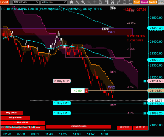Cancel the 2 Buy STP order X
This screenshot has height=137, width=164.
click(145, 81)
